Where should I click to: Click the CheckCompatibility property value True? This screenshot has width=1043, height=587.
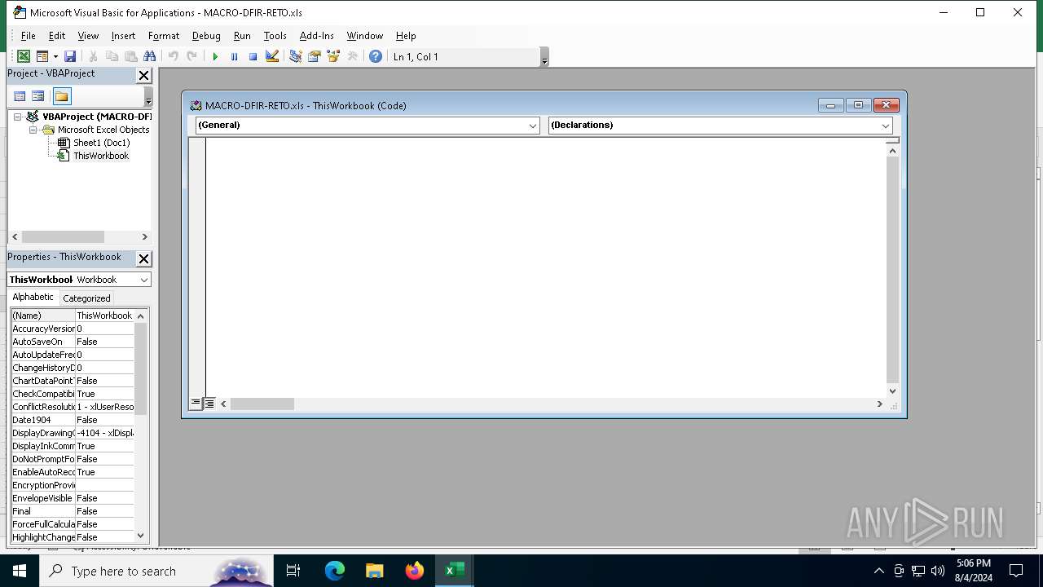tap(104, 394)
